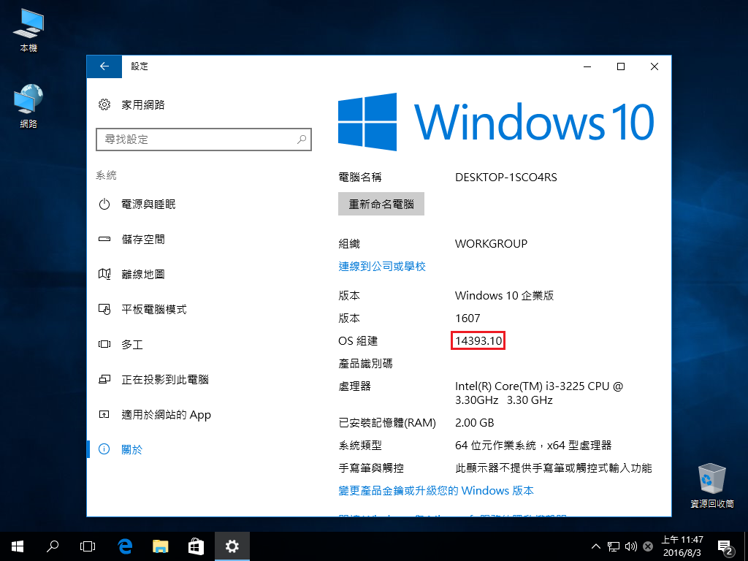Click the 尋找設定 search field

[x=204, y=140]
